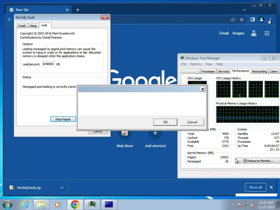Open the Chrome profile avatar

click(x=261, y=19)
